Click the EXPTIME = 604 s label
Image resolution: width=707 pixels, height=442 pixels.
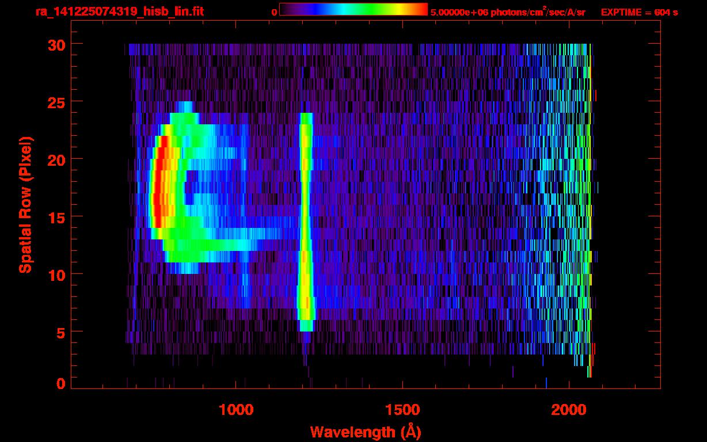point(639,12)
